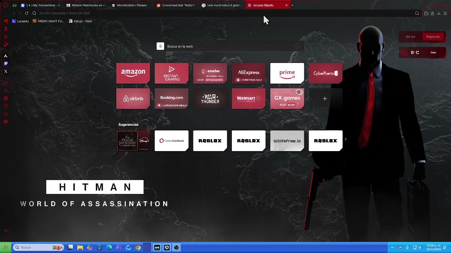Open the tab islands workspace icon
This screenshot has height=253, width=451.
tap(14, 5)
